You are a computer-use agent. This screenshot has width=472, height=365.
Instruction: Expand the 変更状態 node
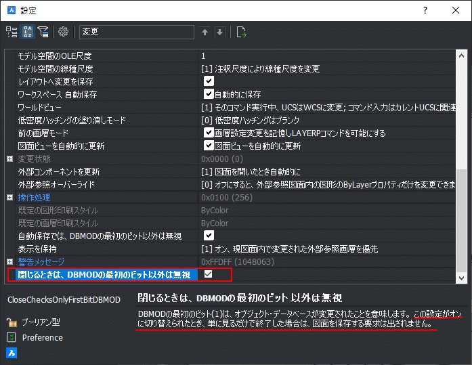click(x=10, y=158)
